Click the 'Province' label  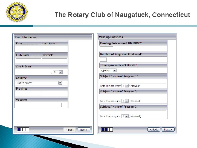pyautogui.click(x=22, y=89)
